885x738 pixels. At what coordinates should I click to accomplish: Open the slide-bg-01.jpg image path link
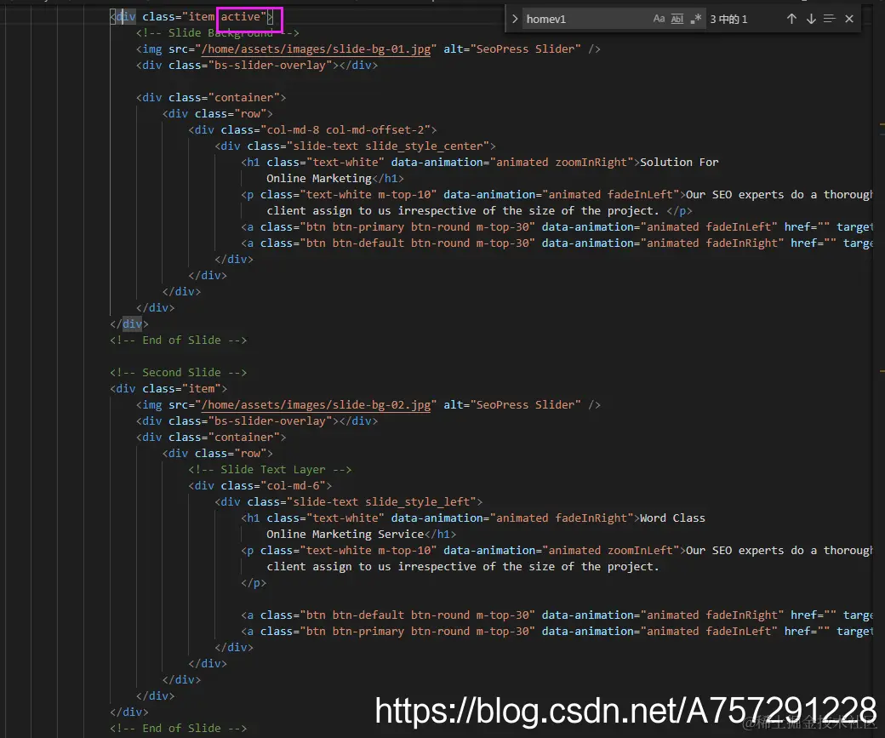pos(316,49)
